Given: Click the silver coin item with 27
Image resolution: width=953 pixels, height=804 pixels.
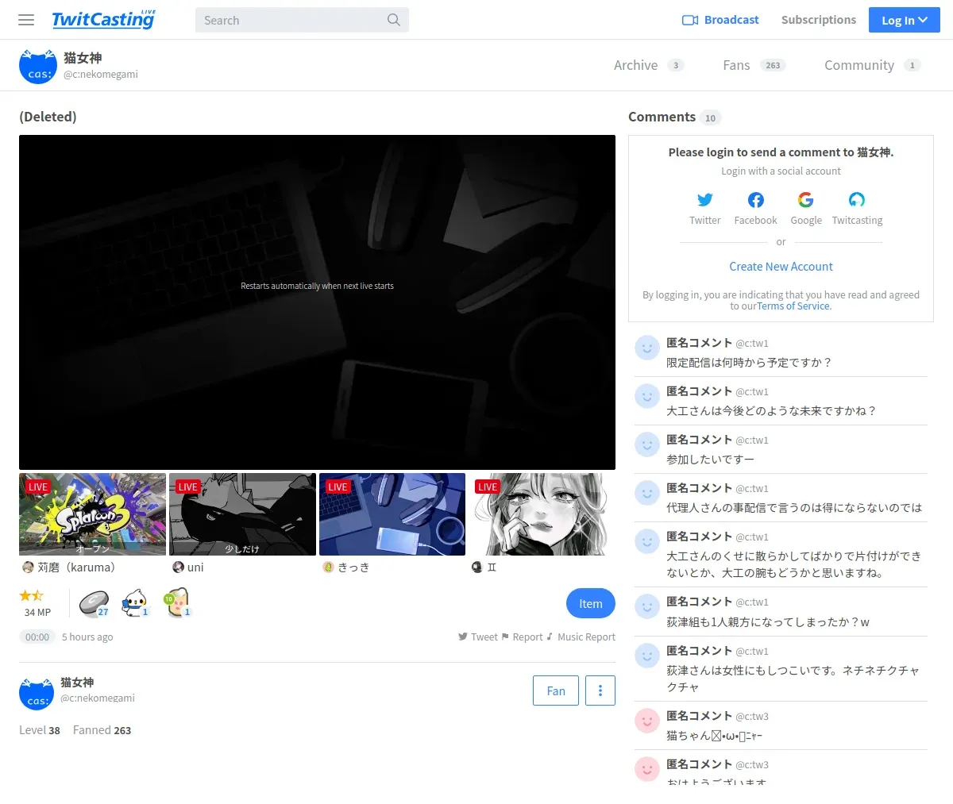Looking at the screenshot, I should (x=94, y=603).
